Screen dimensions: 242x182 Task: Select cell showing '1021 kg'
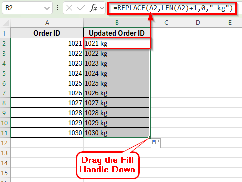point(117,43)
